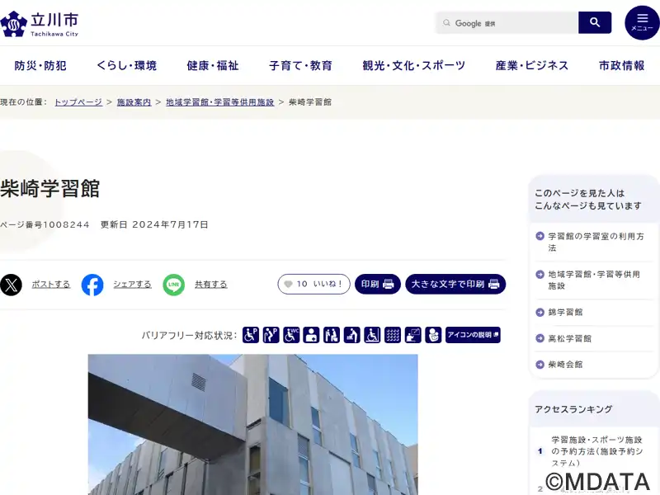Open くらし・環境 navigation menu
The image size is (660, 495).
pyautogui.click(x=127, y=66)
